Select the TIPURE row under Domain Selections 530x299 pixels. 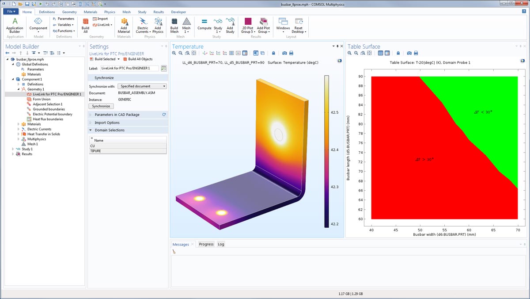[x=95, y=151]
